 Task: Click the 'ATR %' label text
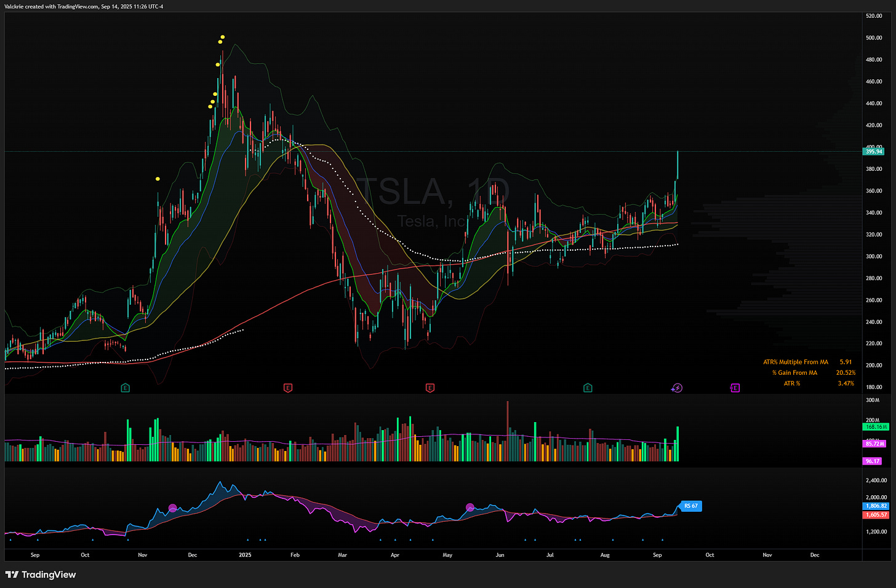pyautogui.click(x=792, y=383)
